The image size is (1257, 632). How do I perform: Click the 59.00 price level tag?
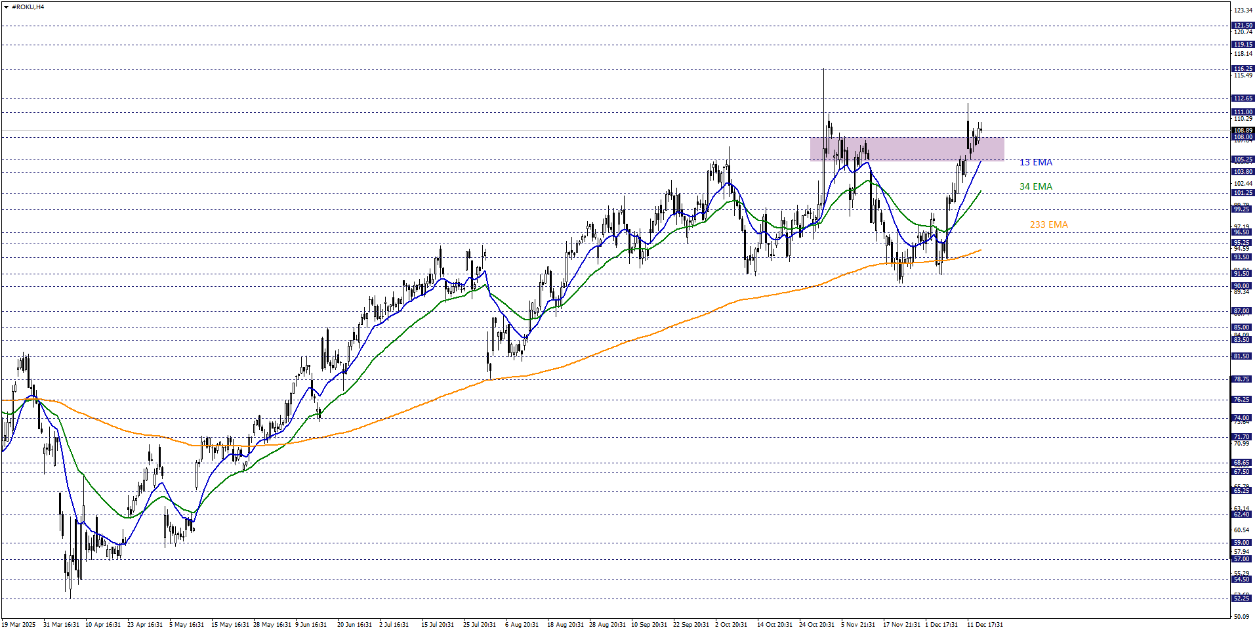[1241, 543]
